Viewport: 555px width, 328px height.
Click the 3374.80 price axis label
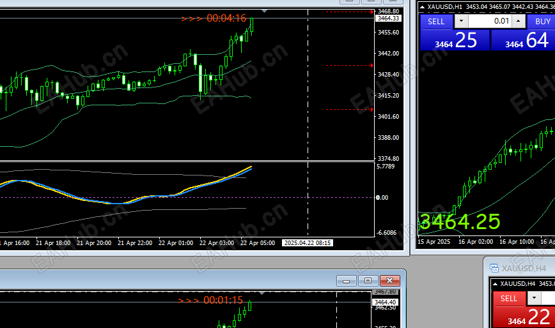click(388, 158)
